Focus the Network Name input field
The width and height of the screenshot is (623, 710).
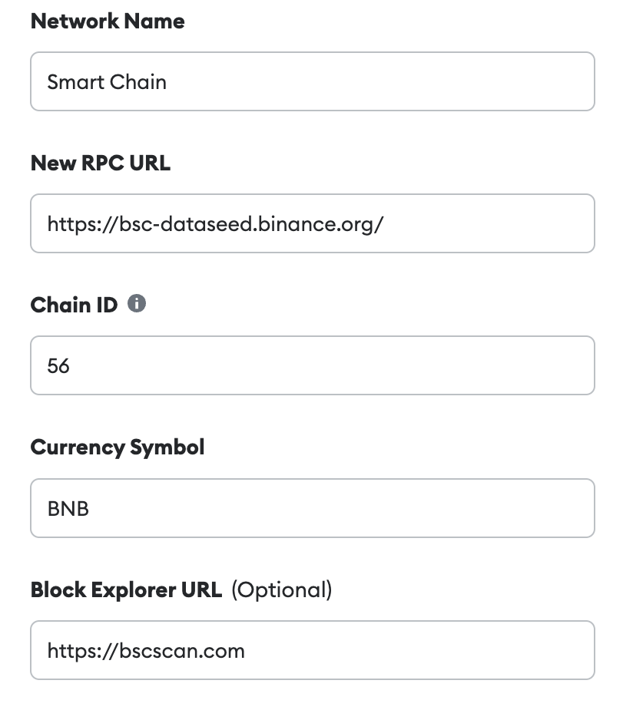point(312,81)
